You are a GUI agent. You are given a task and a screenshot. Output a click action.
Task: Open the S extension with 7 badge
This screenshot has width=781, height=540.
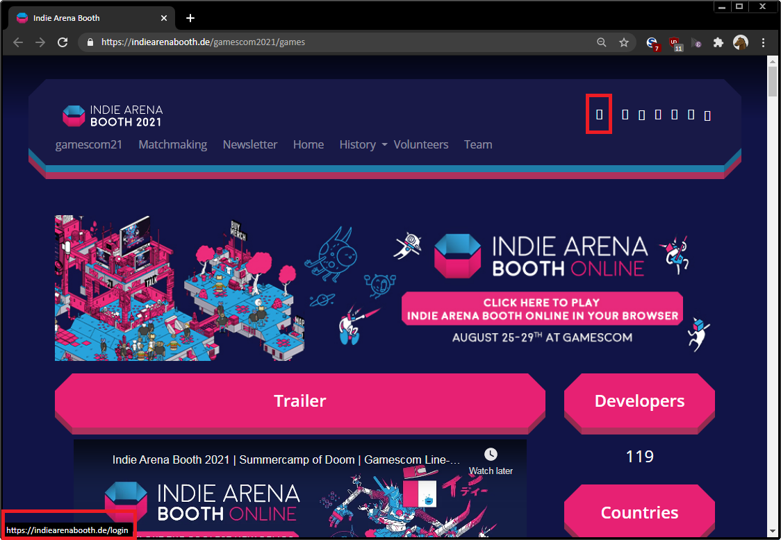click(652, 43)
